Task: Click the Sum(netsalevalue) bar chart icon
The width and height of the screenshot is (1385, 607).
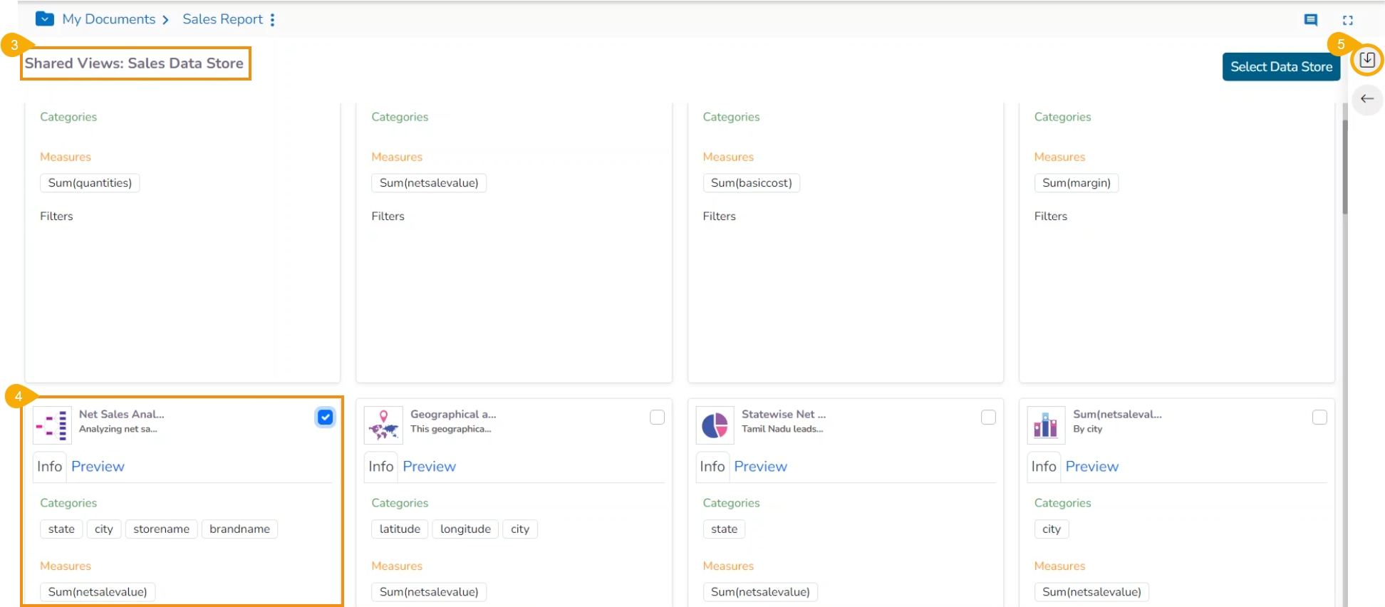Action: tap(1045, 425)
